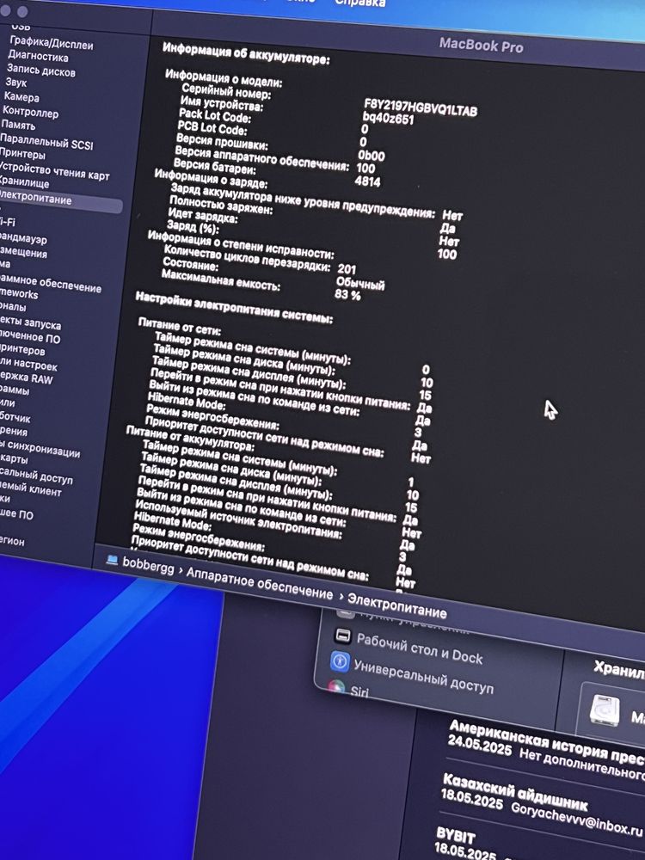Click the Siri icon in settings sidebar
This screenshot has height=860, width=645.
coord(335,687)
